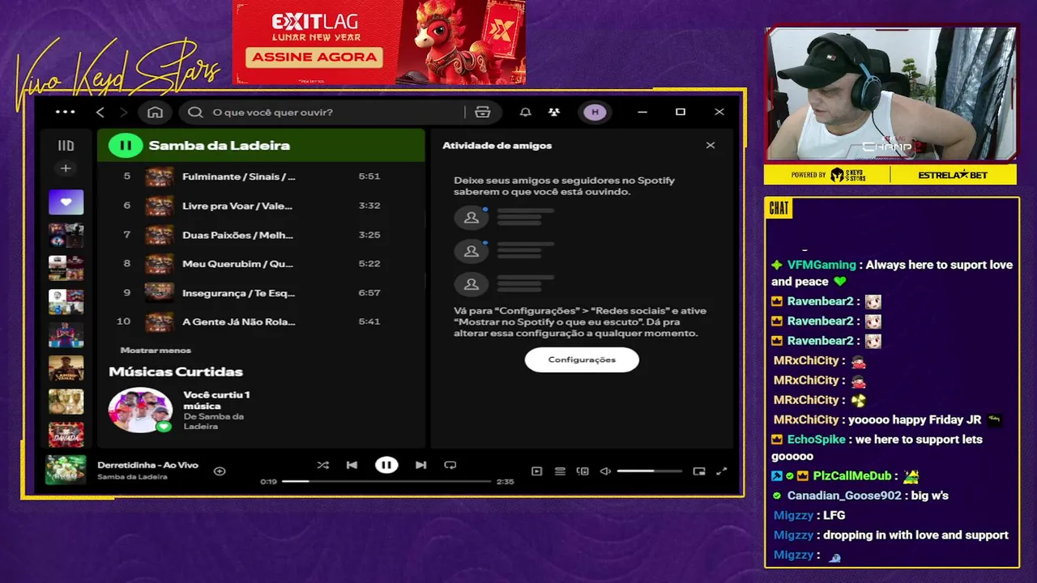Toggle repeat mode
1037x583 pixels.
click(x=450, y=465)
